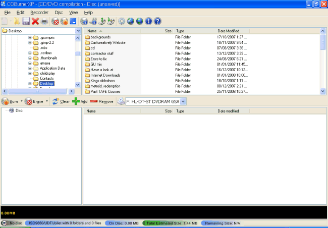Expand the .thumbnails folder node
328x228 pixels.
[30, 58]
